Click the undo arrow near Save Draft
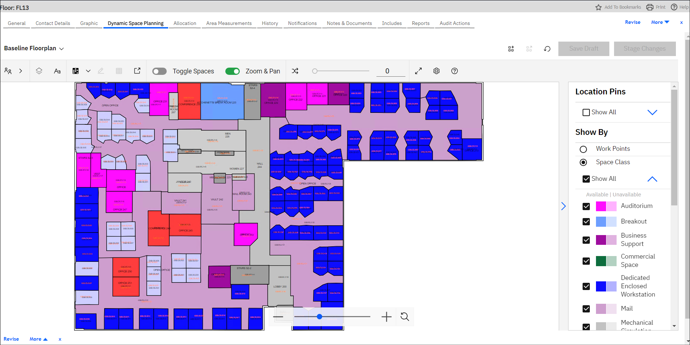Screen dimensions: 690x345 pos(547,48)
